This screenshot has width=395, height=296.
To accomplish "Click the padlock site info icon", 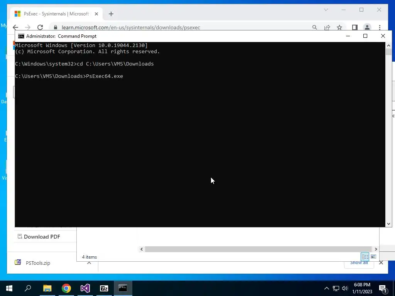I will 56,27.
